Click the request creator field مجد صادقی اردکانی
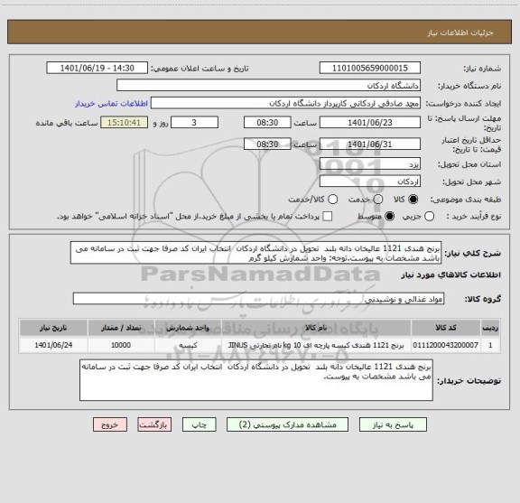This screenshot has width=520, height=503. [x=285, y=103]
